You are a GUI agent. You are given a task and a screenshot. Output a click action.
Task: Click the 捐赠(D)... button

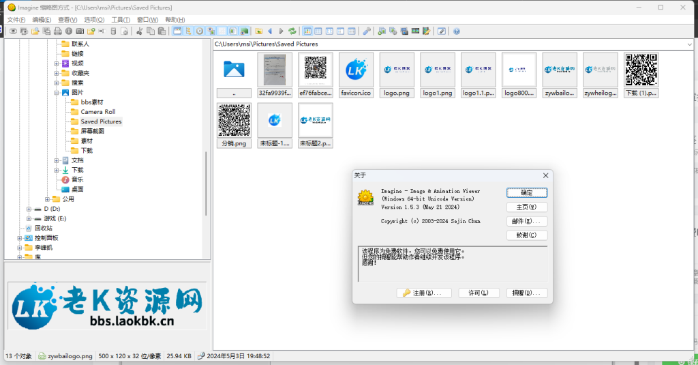pos(527,293)
